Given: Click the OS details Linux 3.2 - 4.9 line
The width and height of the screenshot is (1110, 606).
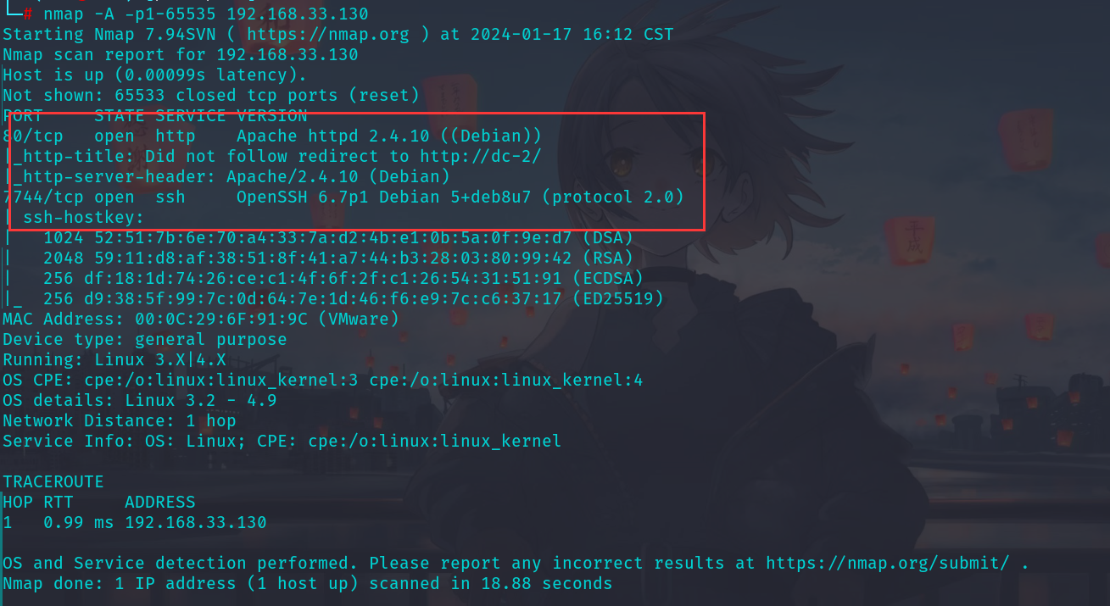Looking at the screenshot, I should point(140,401).
